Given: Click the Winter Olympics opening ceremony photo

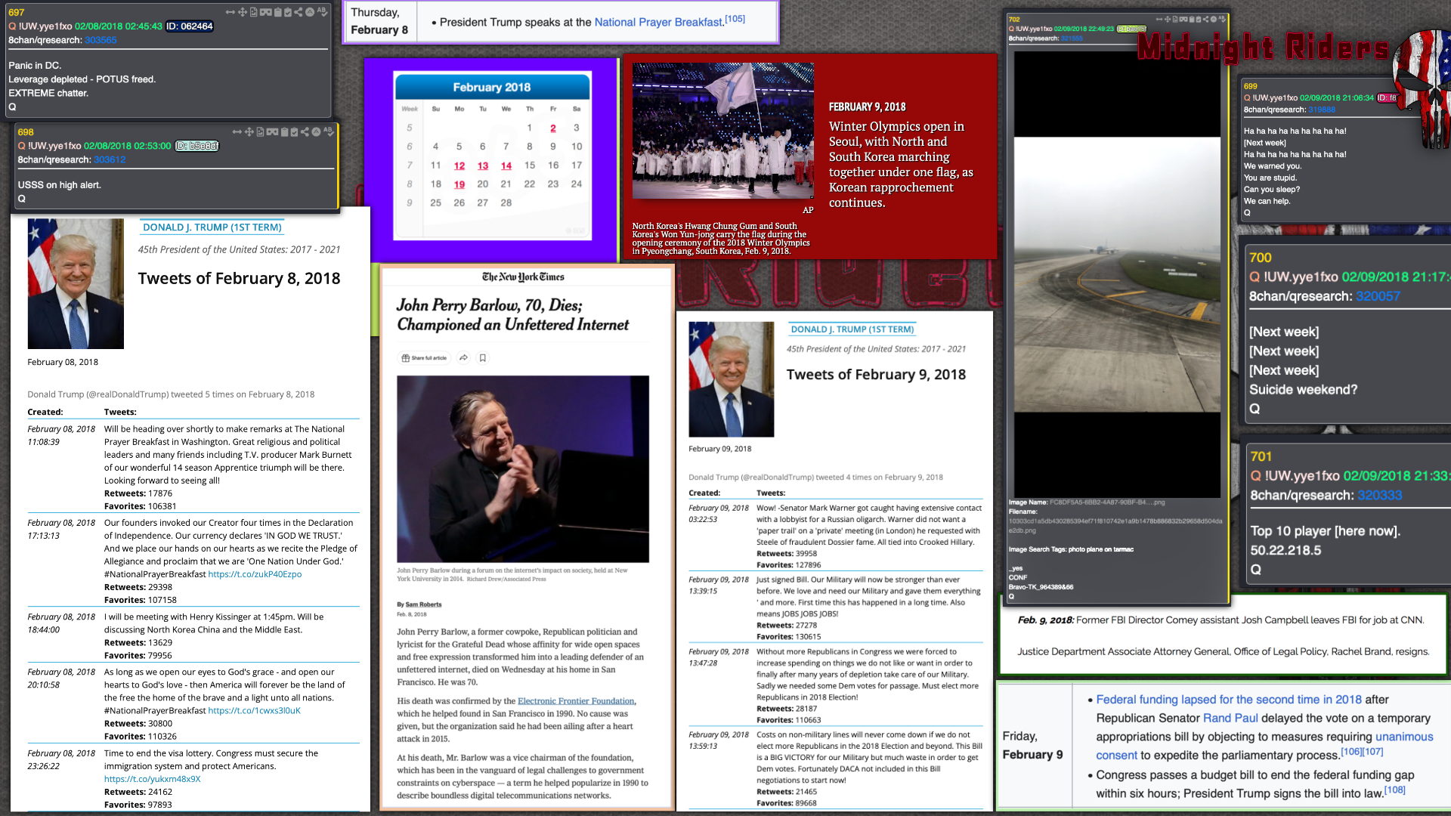Looking at the screenshot, I should tap(723, 131).
